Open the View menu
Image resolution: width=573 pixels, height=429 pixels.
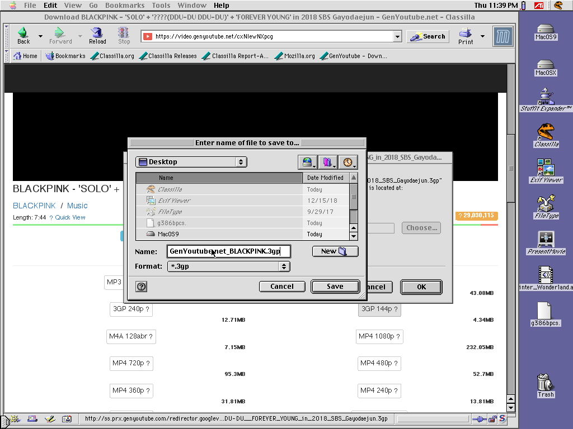[x=73, y=5]
